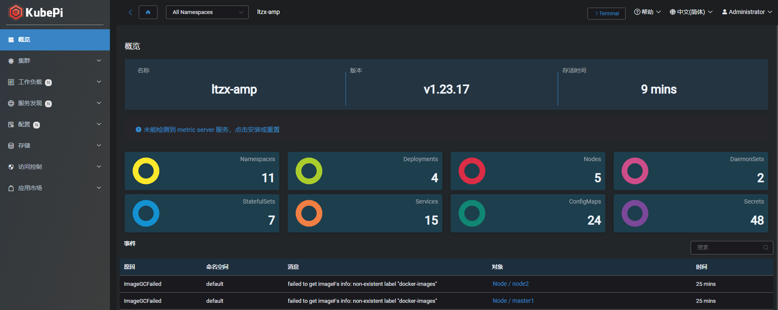Viewport: 778px width, 310px height.
Task: Click the version value v1.23.17
Action: (447, 89)
